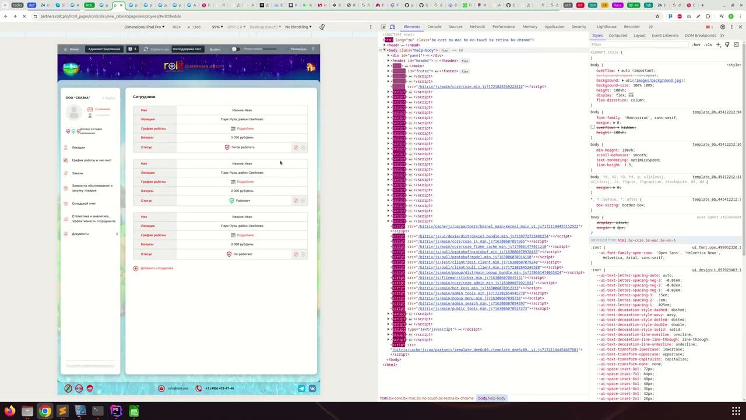Viewport: 746px width, 420px height.
Task: Toggle the overflow hidden property checkbox
Action: pyautogui.click(x=593, y=127)
